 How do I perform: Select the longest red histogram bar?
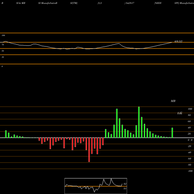89,150
